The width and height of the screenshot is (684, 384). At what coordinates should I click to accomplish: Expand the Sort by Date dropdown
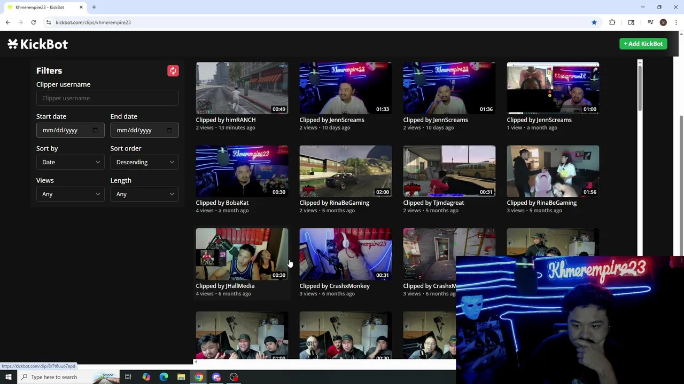point(70,162)
